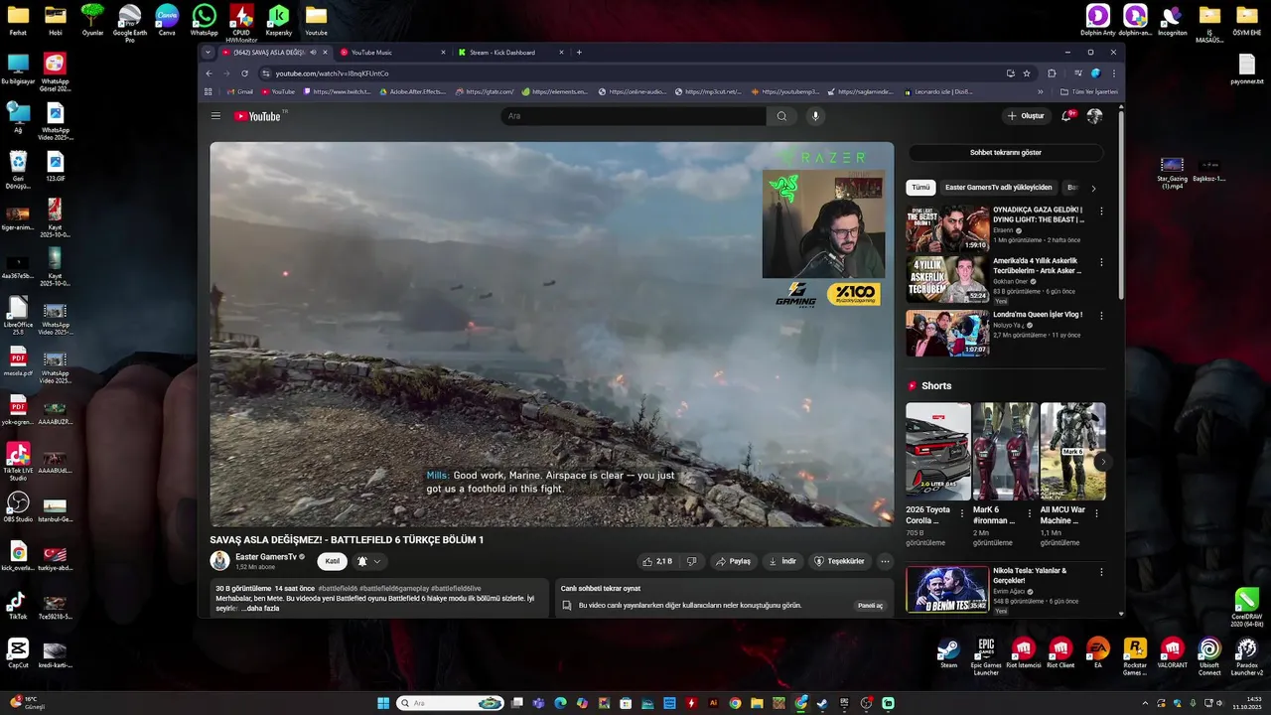Click İndir download button
1271x715 pixels.
click(x=782, y=561)
